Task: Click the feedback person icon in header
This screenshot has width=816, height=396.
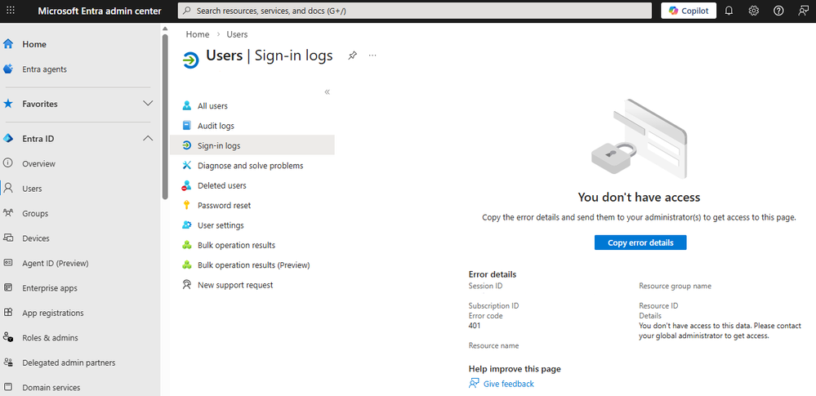Action: [x=803, y=11]
